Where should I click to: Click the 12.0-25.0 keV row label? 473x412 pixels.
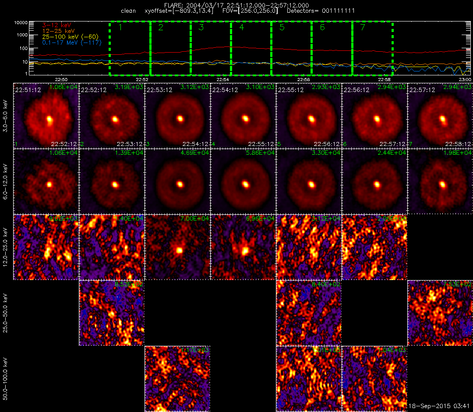coord(5,248)
